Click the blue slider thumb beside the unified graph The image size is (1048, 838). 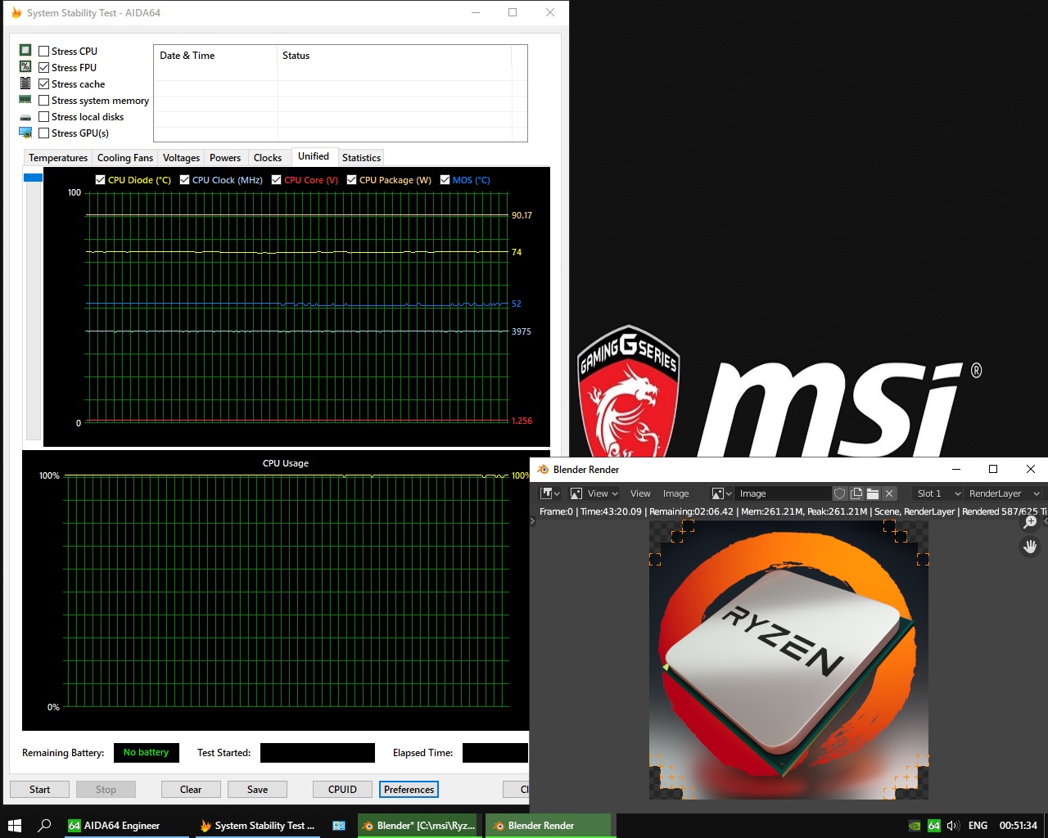click(x=33, y=178)
